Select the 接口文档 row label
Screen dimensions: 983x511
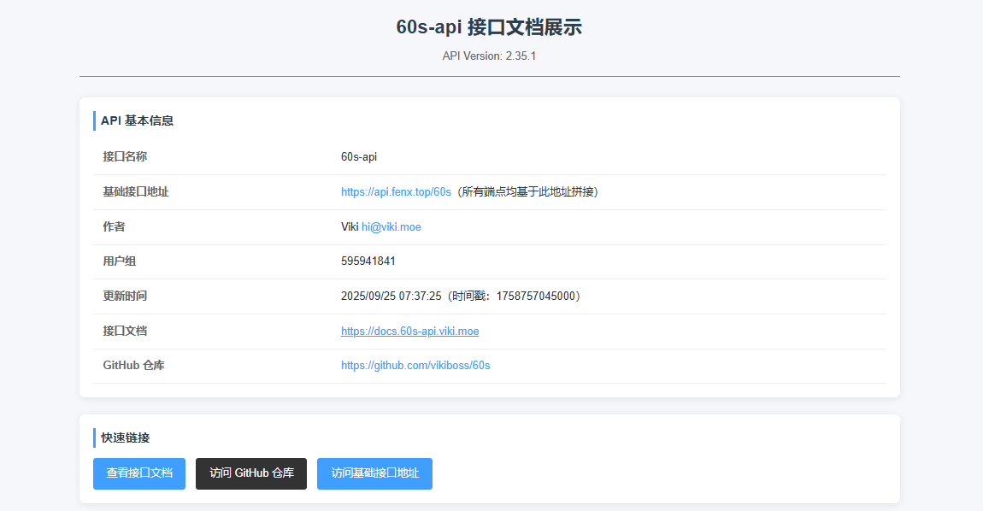[x=127, y=331]
